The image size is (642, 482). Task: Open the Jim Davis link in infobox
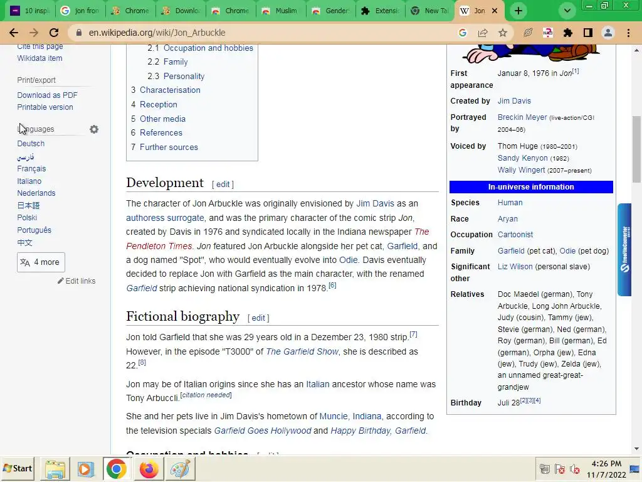pyautogui.click(x=514, y=101)
